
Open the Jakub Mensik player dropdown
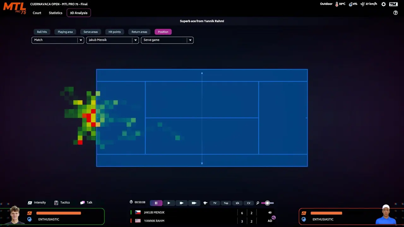[112, 40]
